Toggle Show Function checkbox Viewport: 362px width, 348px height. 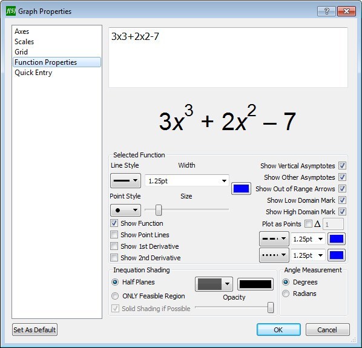click(114, 223)
